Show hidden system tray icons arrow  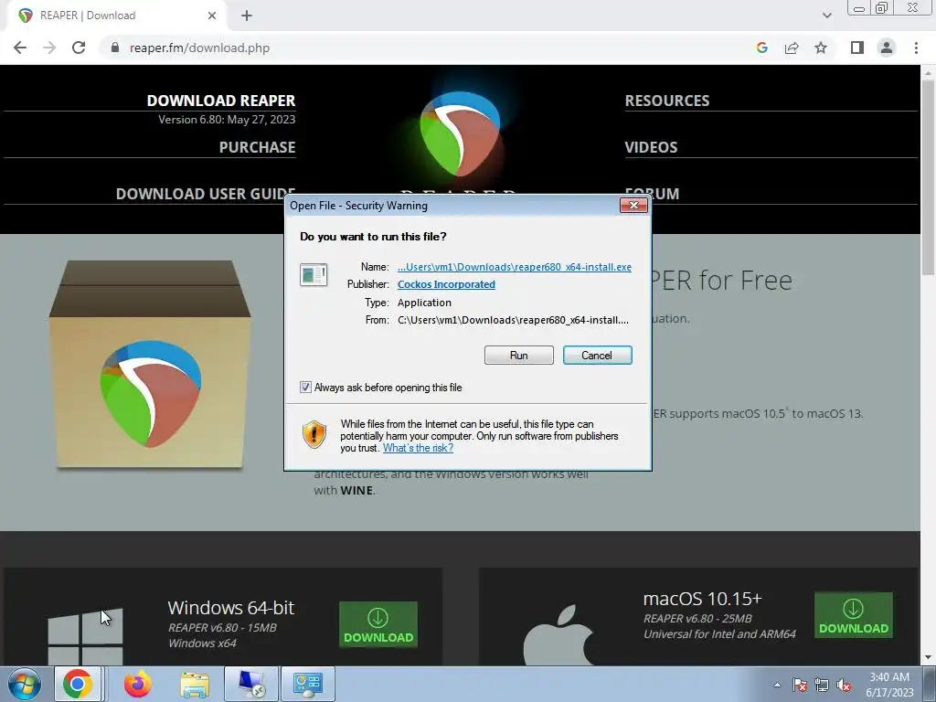777,685
